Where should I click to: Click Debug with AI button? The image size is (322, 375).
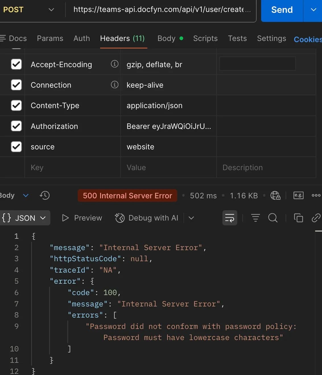tap(147, 218)
